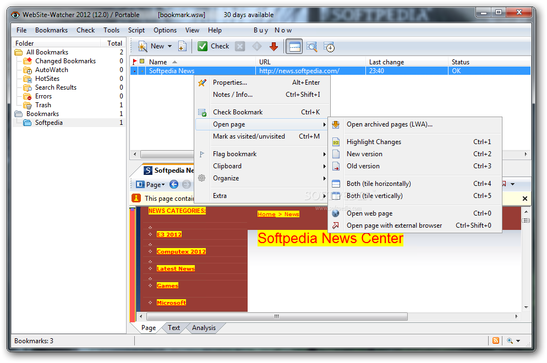Click the magnifier search pages icon
The image size is (547, 363).
[311, 46]
